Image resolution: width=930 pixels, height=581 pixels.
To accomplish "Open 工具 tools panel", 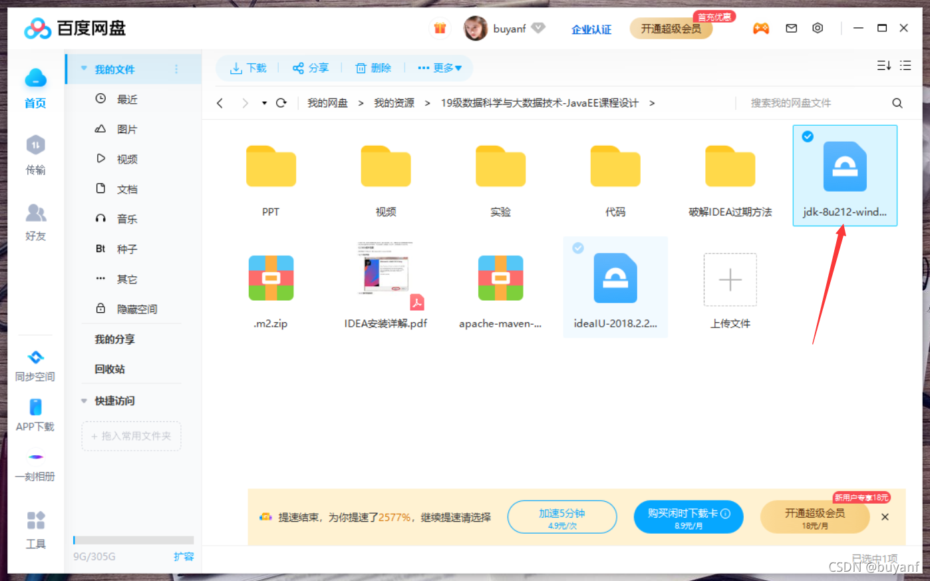I will 35,530.
